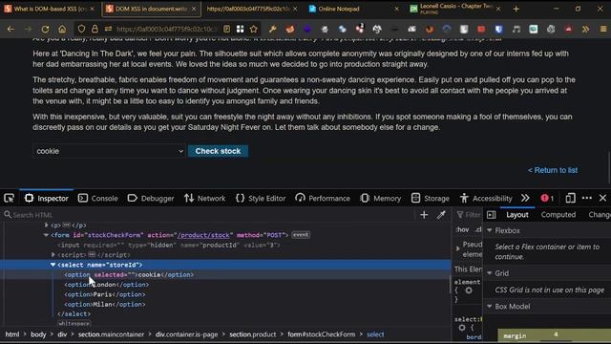Click the shield tracking protection icon
Image resolution: width=611 pixels, height=344 pixels.
[81, 29]
